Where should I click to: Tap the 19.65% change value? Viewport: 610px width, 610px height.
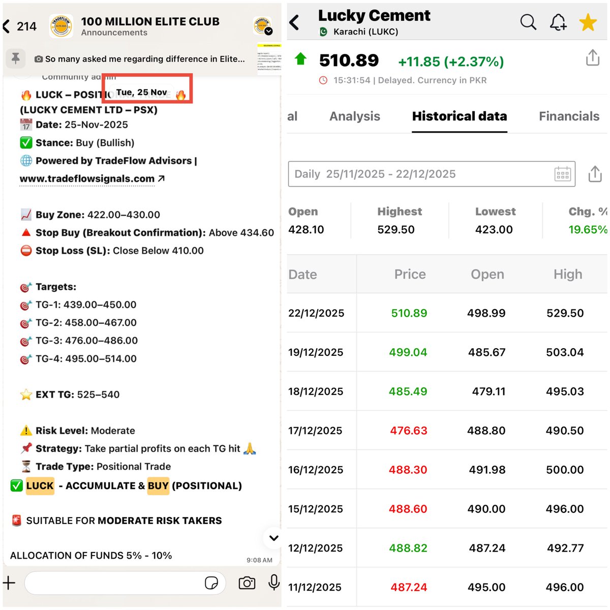click(x=588, y=230)
